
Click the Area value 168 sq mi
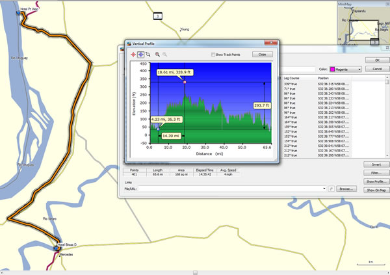pyautogui.click(x=181, y=174)
